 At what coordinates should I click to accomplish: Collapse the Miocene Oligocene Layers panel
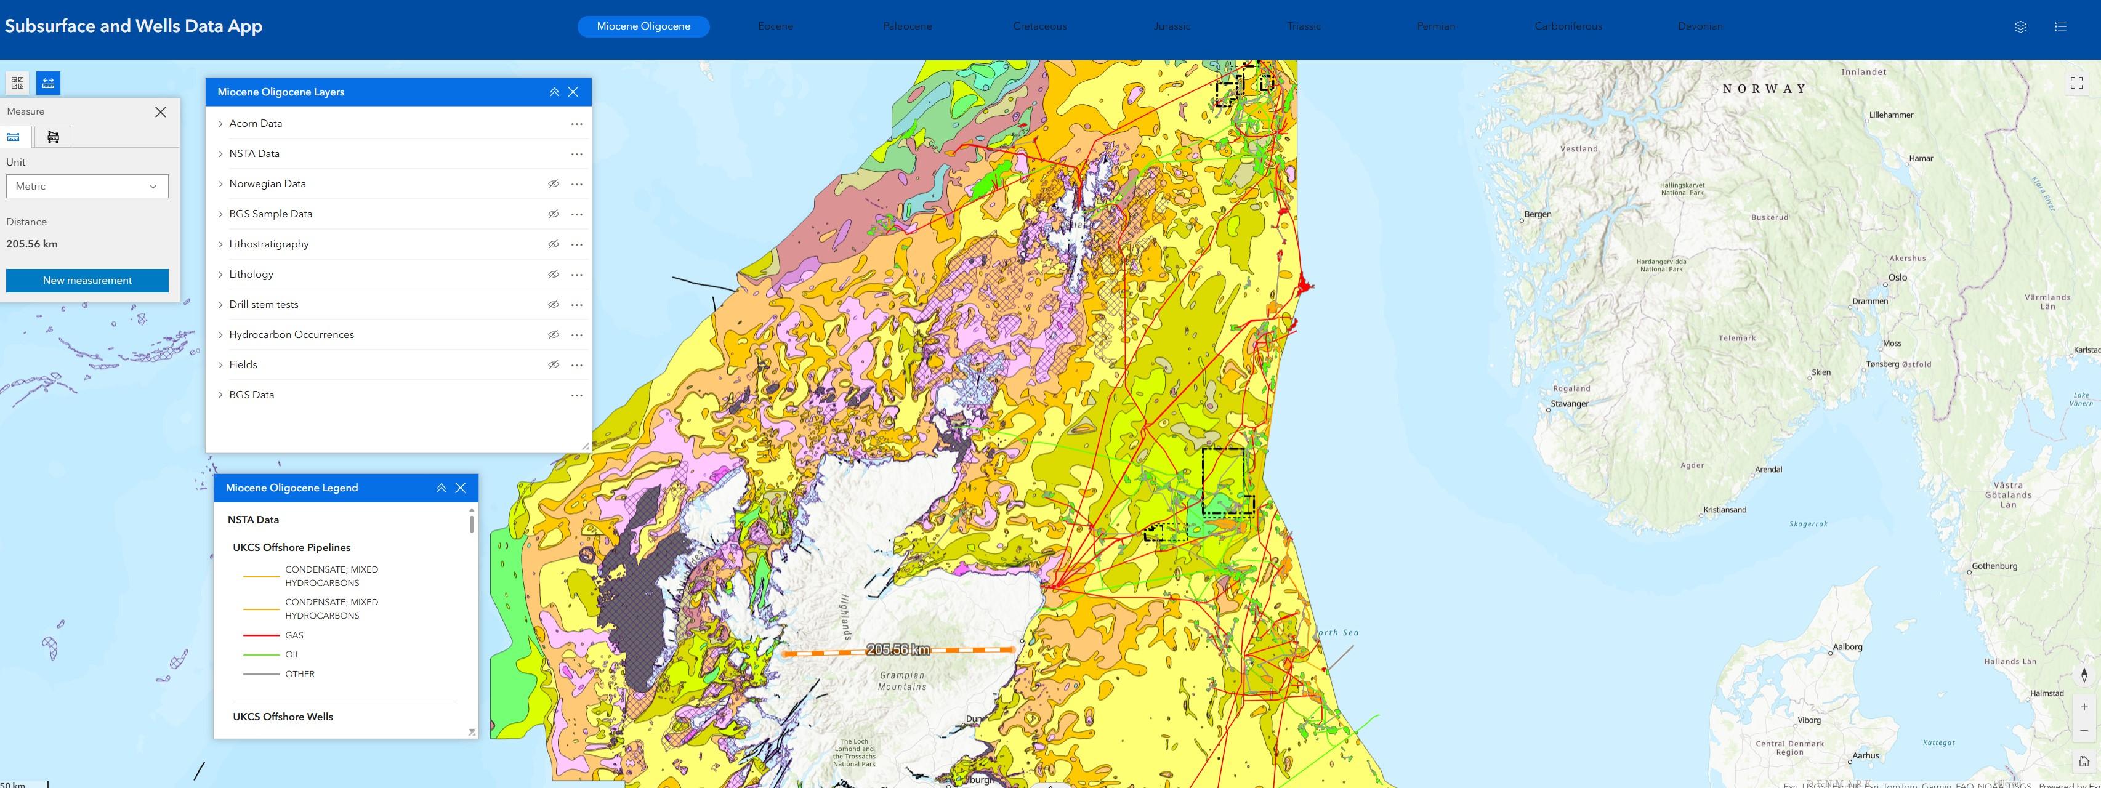tap(555, 92)
